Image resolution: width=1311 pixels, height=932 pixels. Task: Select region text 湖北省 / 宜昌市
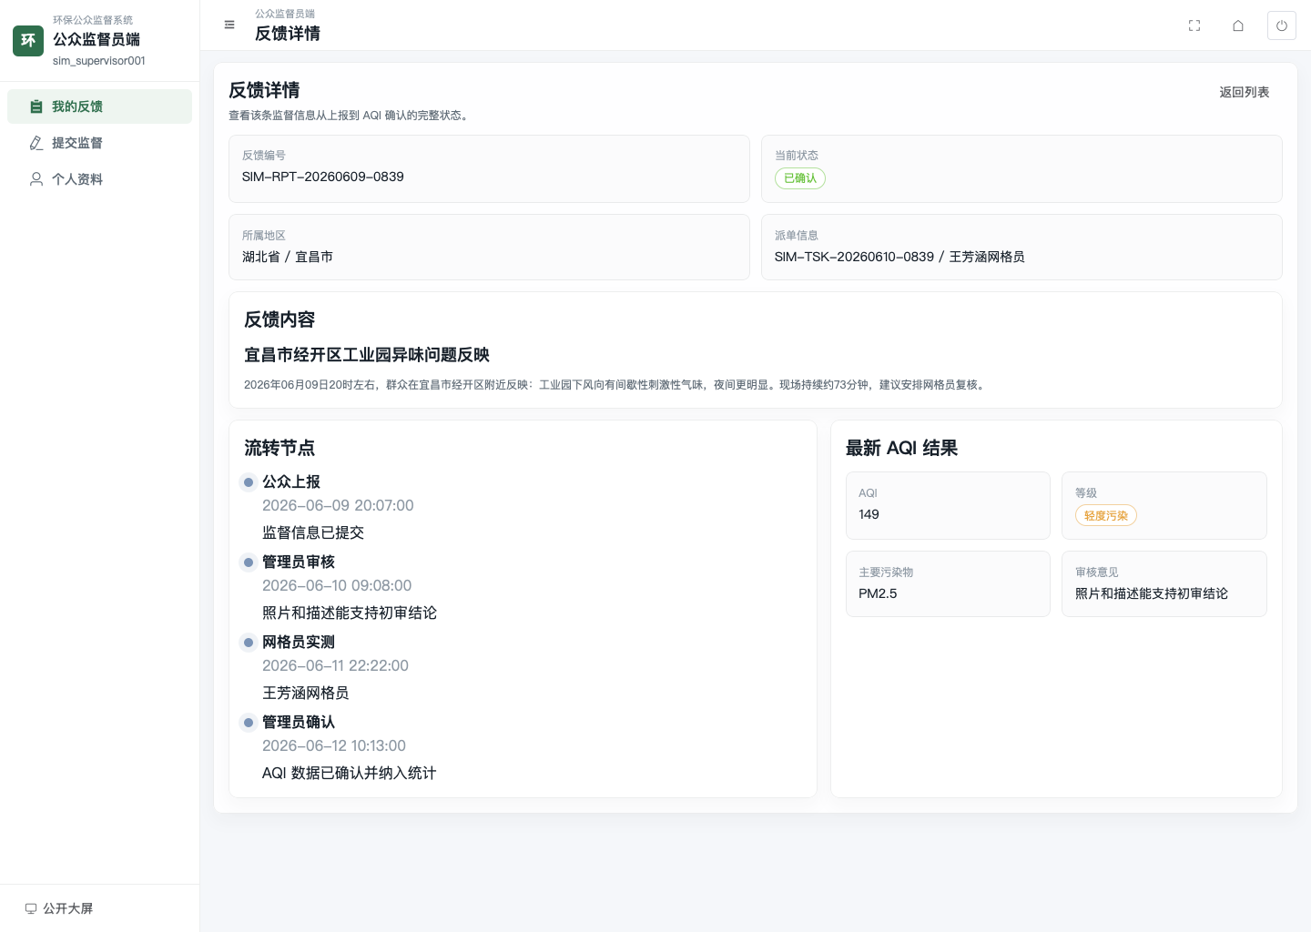[288, 257]
